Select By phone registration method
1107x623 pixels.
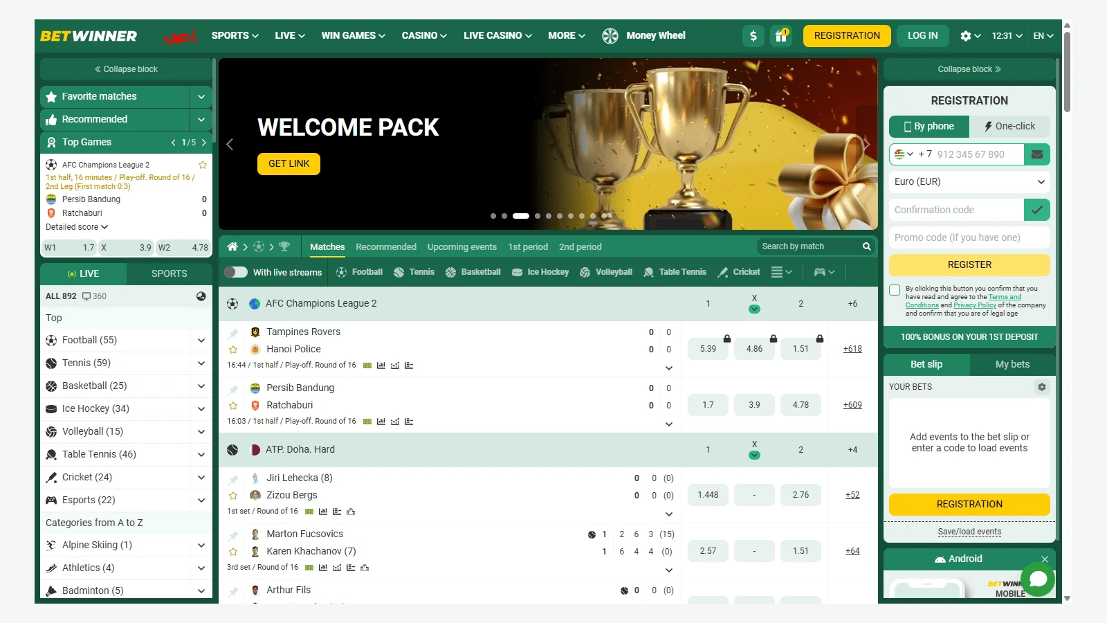(929, 126)
